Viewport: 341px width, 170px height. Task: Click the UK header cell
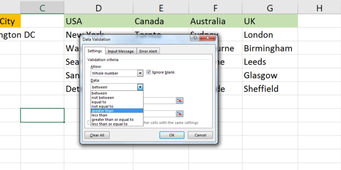(270, 21)
